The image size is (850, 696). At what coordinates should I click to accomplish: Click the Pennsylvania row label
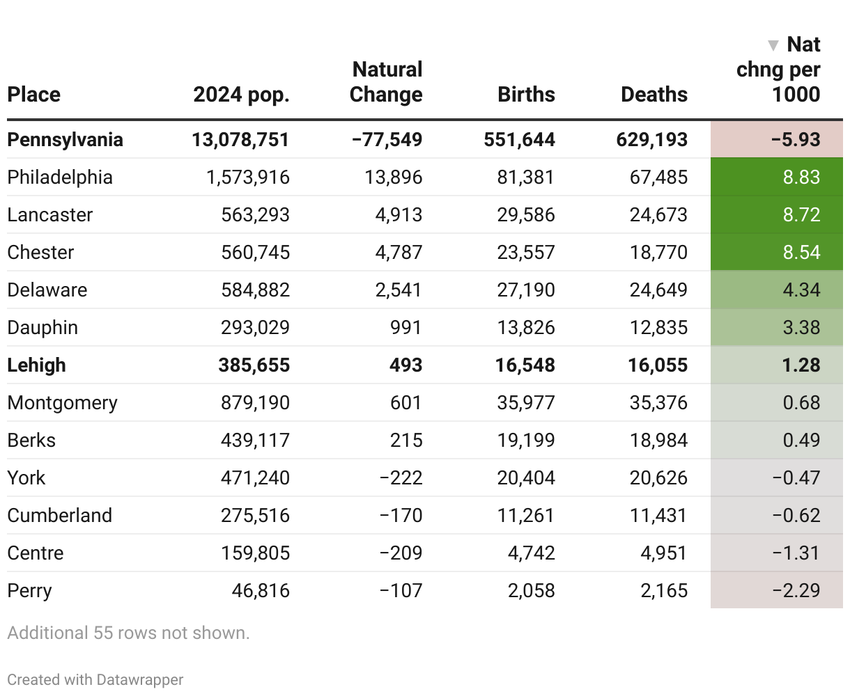(65, 140)
